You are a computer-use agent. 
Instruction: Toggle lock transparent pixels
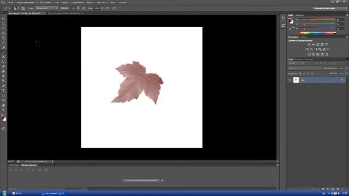pos(300,73)
